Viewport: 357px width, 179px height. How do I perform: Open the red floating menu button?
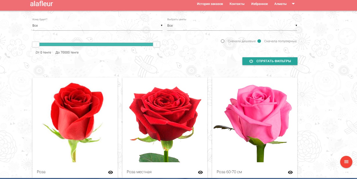pyautogui.click(x=346, y=162)
